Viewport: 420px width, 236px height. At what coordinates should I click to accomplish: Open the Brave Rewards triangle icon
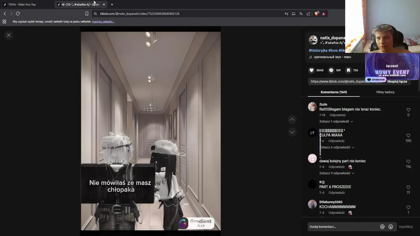point(324,14)
